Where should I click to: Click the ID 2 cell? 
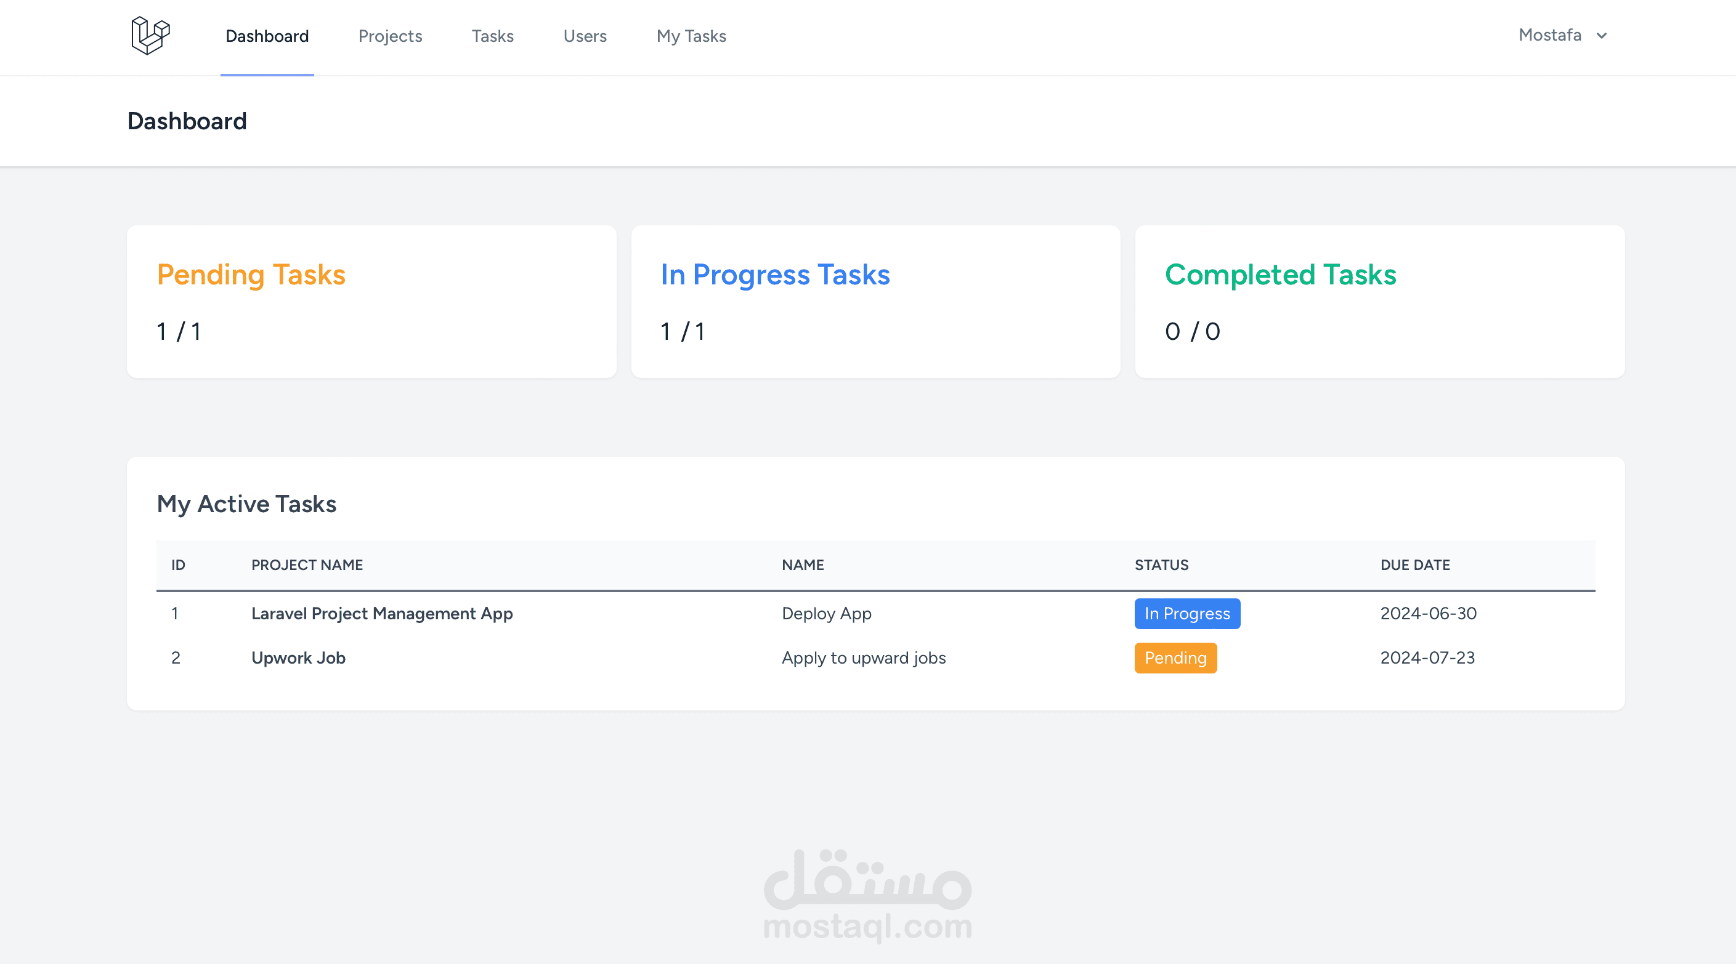(175, 657)
